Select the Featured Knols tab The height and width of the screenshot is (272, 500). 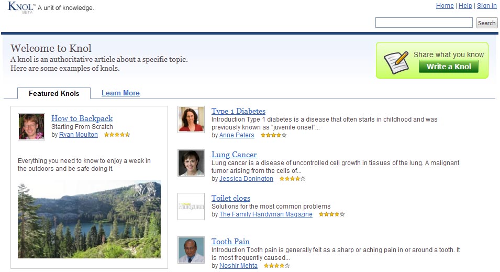pos(54,93)
